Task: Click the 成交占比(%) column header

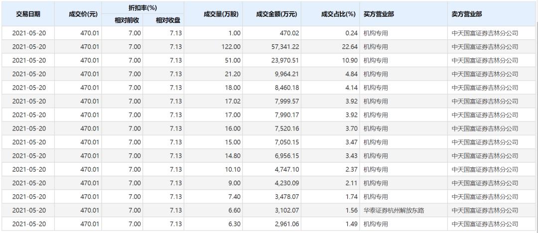Action: click(x=338, y=14)
